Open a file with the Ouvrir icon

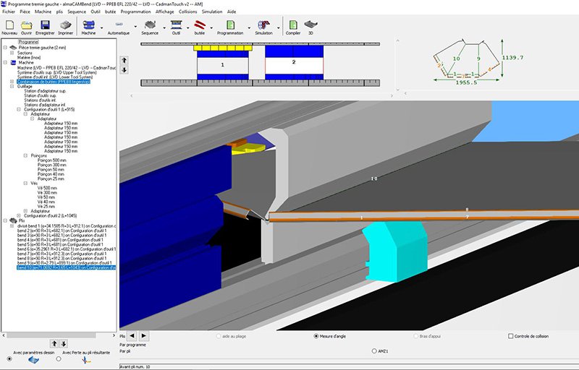click(x=27, y=25)
